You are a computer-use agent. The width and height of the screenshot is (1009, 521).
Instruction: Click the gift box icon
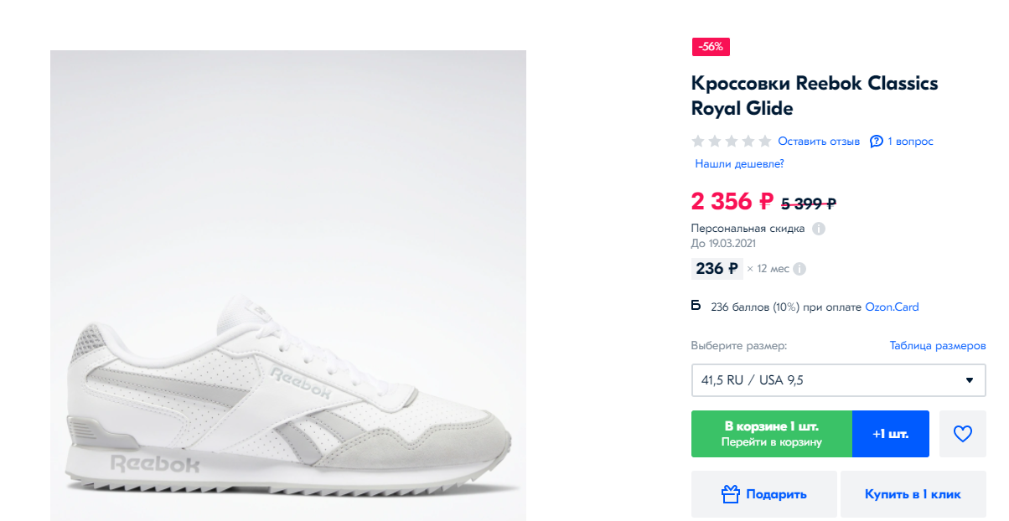730,494
